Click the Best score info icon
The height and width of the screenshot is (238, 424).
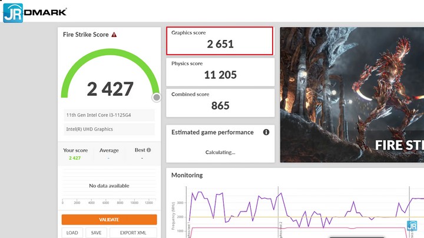148,150
